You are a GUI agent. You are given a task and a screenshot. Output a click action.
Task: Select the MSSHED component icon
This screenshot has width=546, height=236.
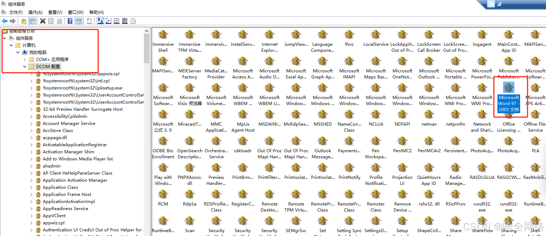pyautogui.click(x=323, y=118)
